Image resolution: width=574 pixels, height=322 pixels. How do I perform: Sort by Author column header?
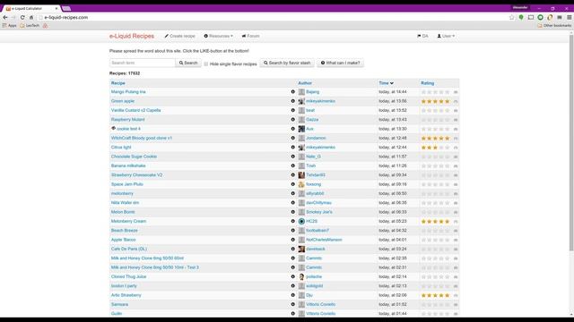pos(305,83)
